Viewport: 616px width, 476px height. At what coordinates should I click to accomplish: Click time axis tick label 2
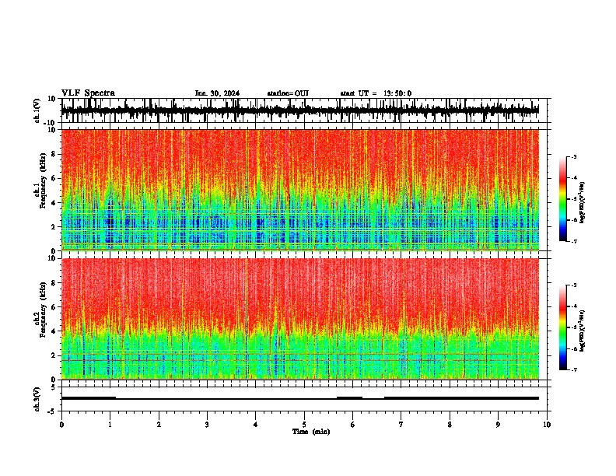tap(159, 425)
